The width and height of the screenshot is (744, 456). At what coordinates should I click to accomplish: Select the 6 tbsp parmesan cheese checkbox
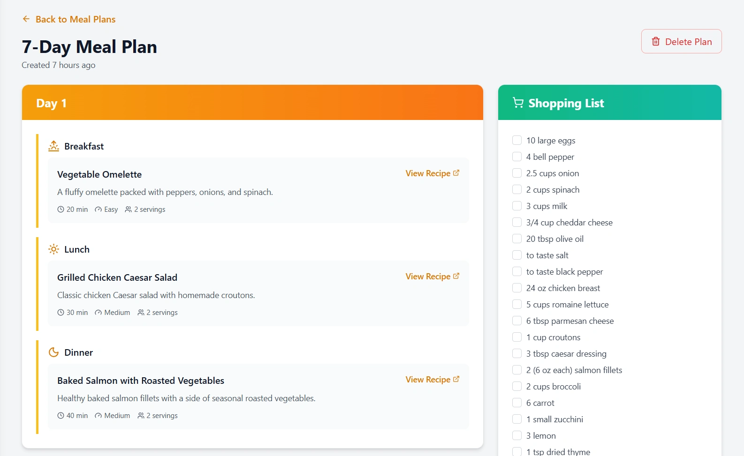pos(517,321)
